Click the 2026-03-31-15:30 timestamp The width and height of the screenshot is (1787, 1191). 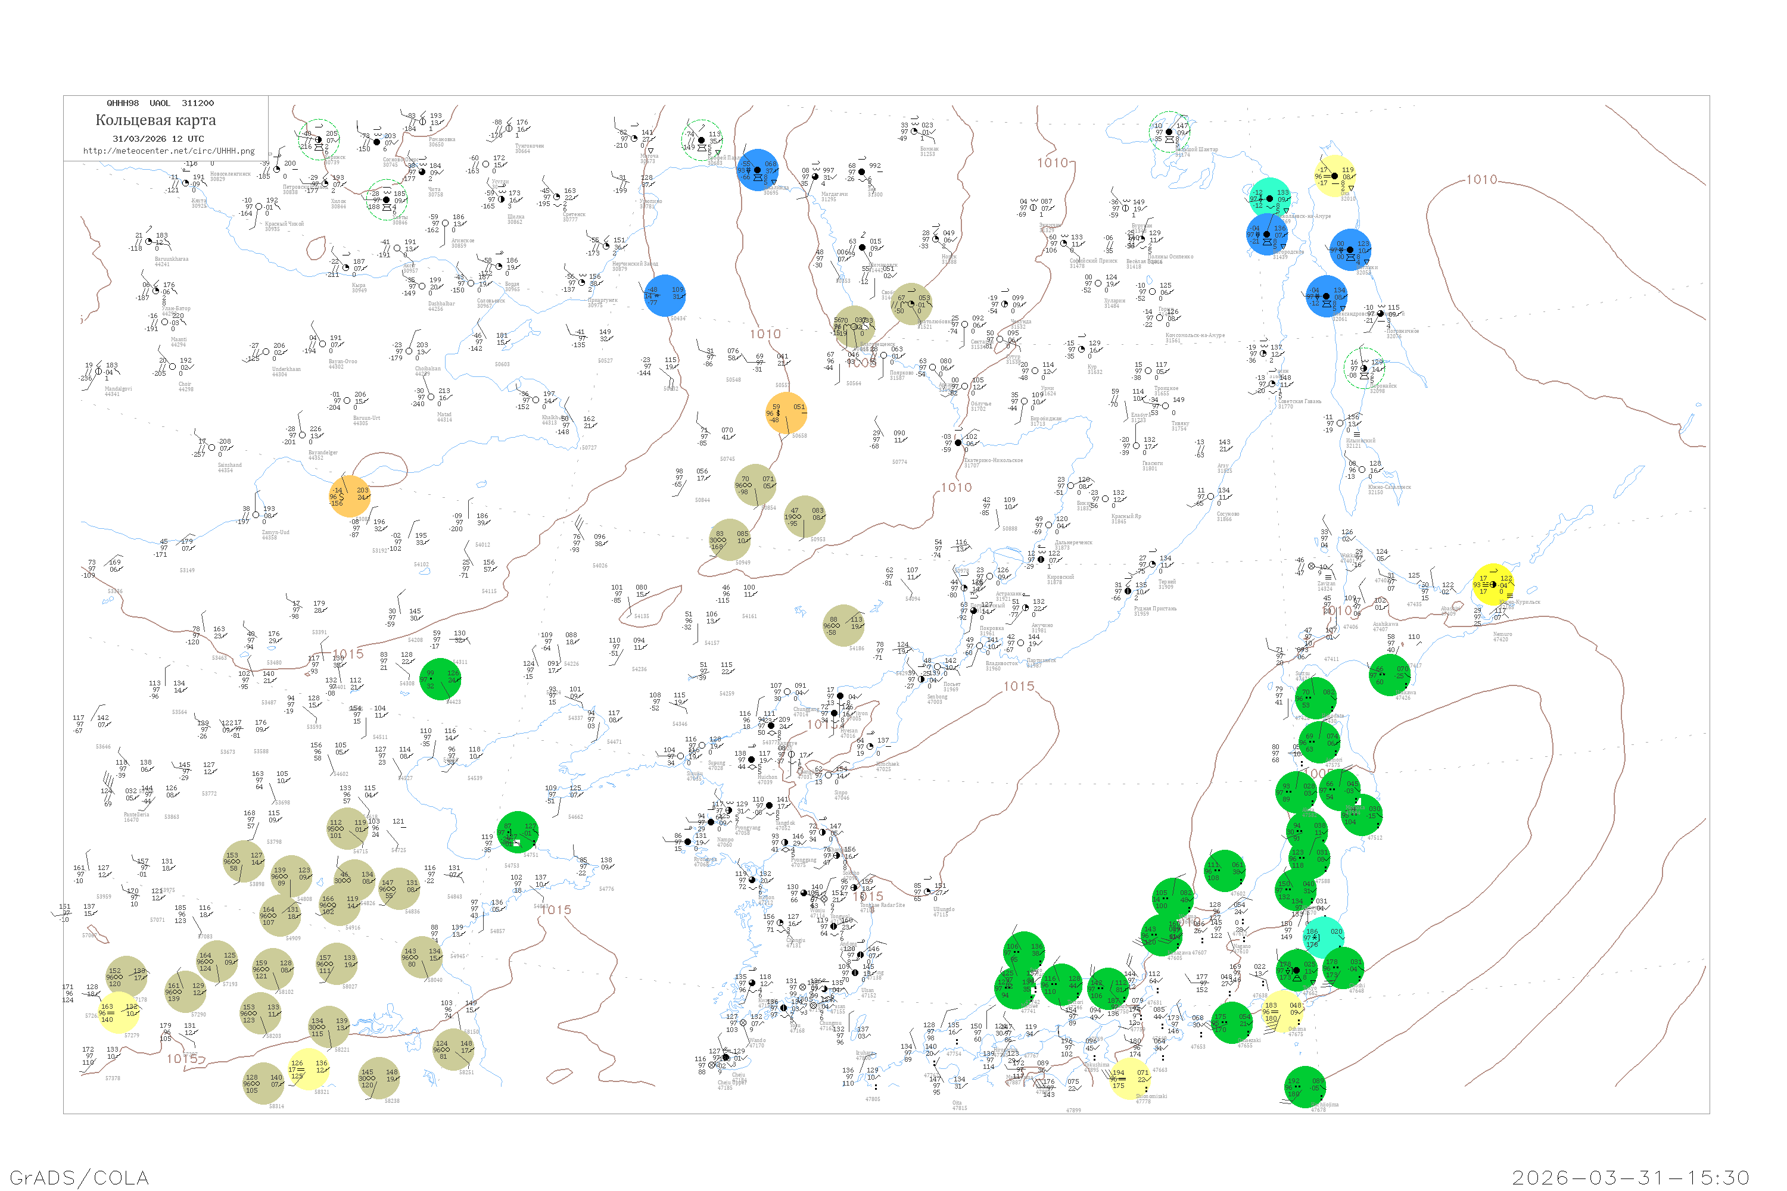[x=1630, y=1177]
